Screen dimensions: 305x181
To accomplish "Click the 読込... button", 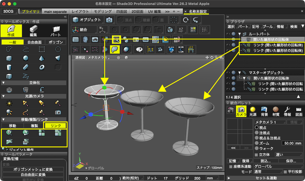I will (266, 161).
